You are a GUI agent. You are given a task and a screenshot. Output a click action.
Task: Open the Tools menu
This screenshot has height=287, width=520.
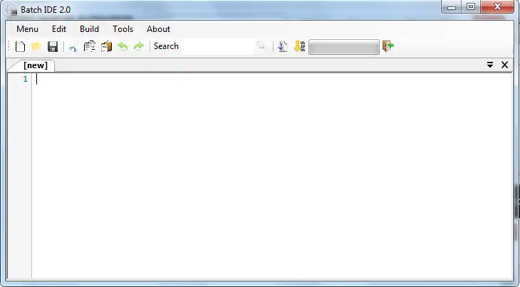pos(123,29)
